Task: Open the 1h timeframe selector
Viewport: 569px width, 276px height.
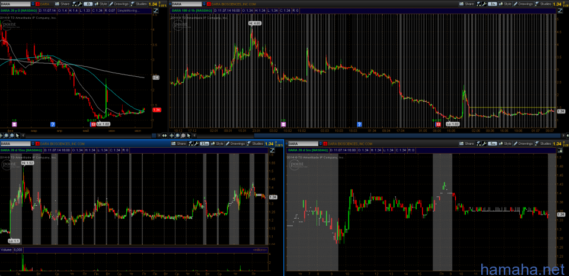Action: (493, 4)
